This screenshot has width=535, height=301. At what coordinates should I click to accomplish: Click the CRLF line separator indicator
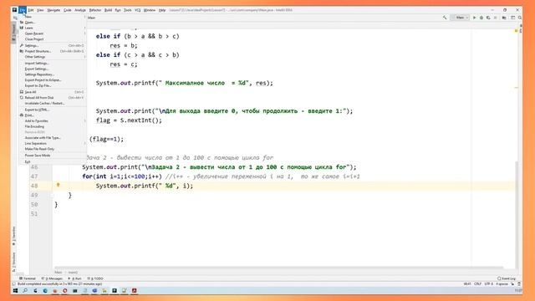(477, 284)
